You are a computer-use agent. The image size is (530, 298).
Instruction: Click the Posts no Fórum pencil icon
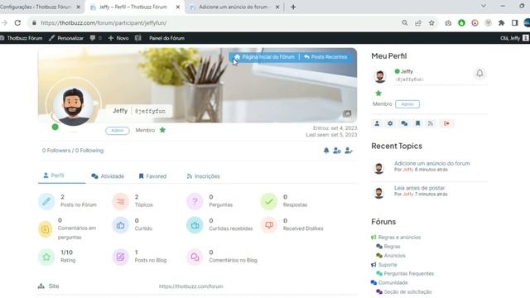click(x=46, y=201)
